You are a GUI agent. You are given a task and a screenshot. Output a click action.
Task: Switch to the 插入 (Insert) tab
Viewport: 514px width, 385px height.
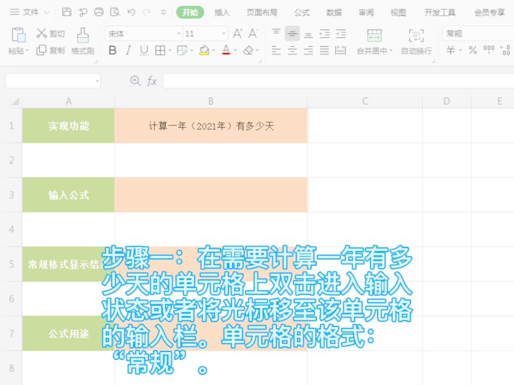pyautogui.click(x=222, y=13)
